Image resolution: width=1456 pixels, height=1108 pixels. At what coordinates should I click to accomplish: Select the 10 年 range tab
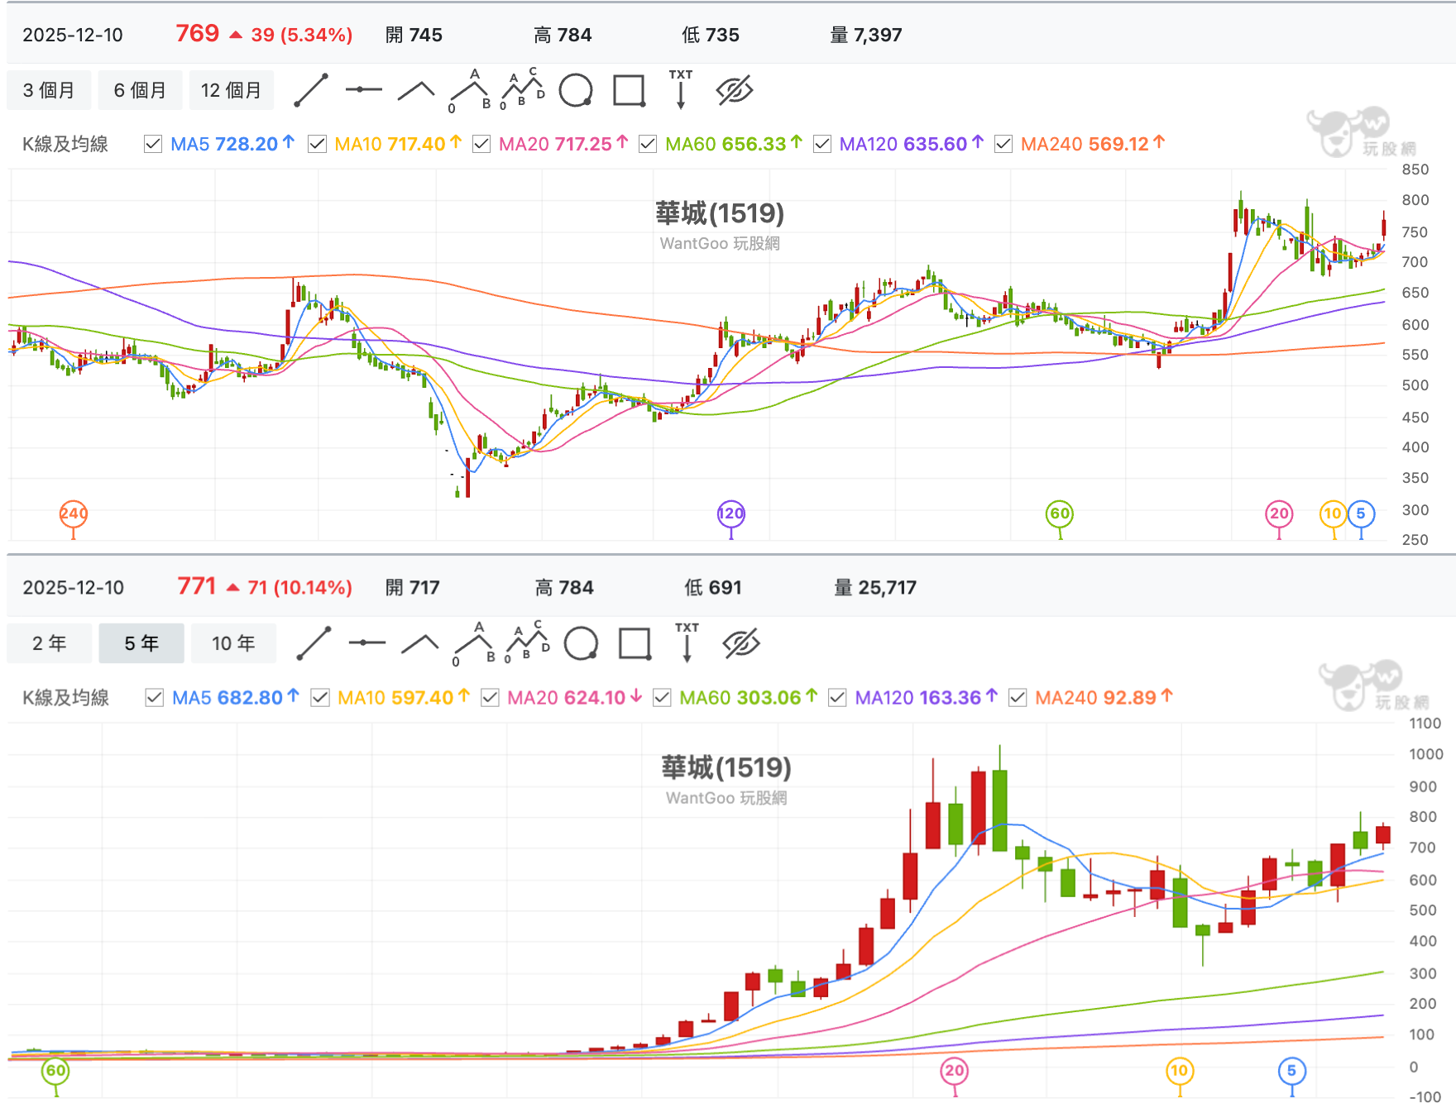pyautogui.click(x=233, y=643)
